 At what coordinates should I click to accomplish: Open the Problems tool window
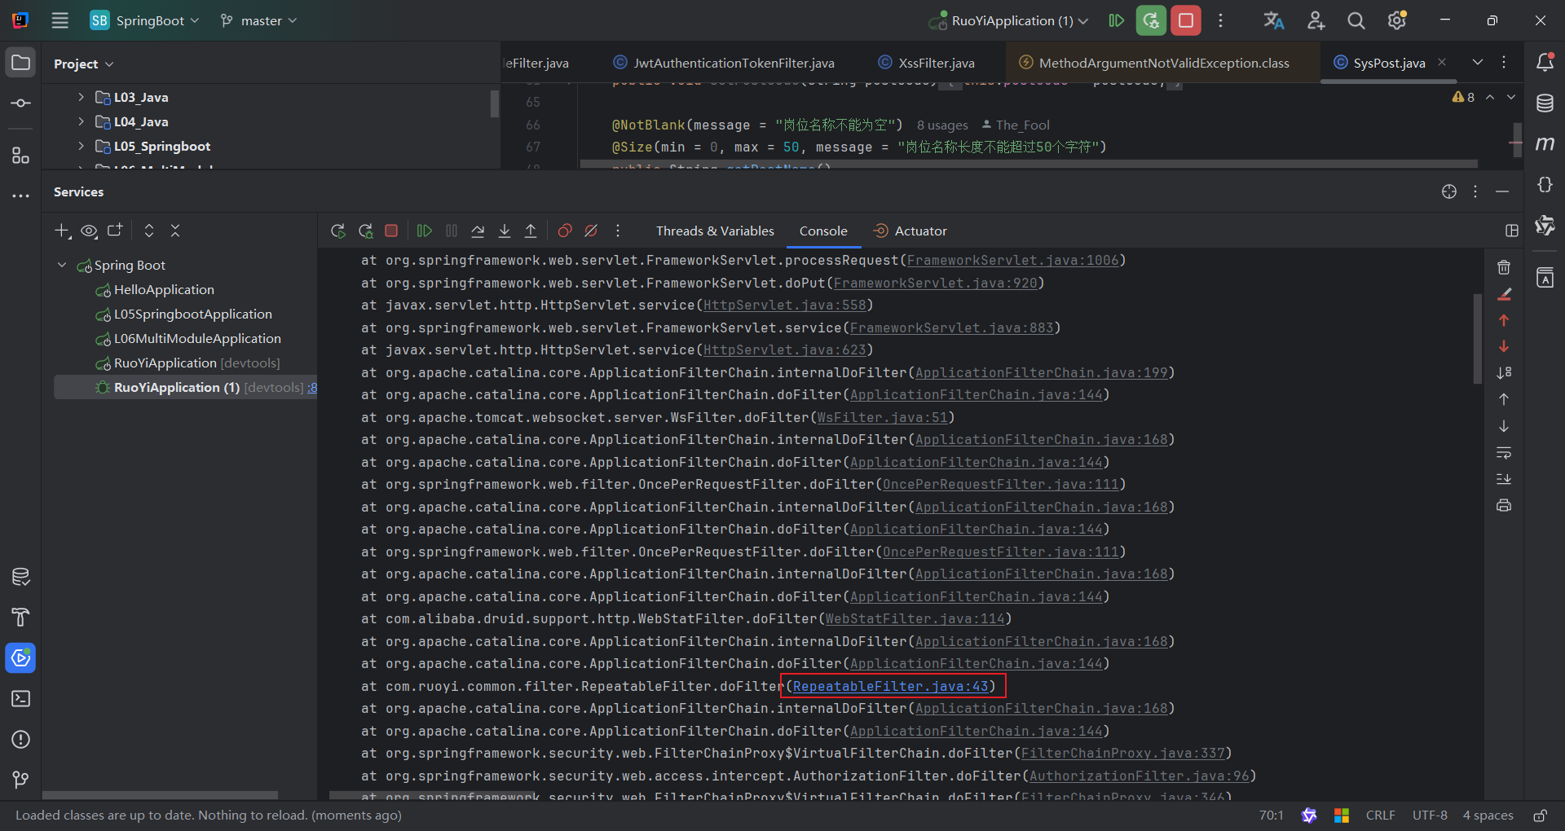click(20, 740)
